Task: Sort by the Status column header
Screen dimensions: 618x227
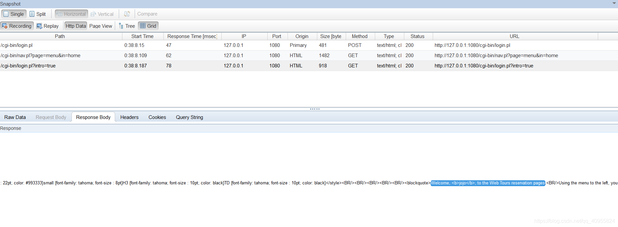Action: point(418,36)
